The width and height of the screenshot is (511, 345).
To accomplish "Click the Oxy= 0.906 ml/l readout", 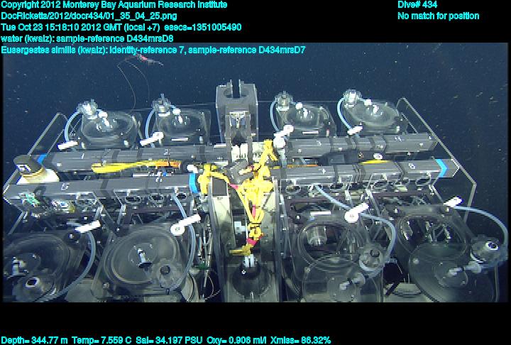I will [x=236, y=341].
